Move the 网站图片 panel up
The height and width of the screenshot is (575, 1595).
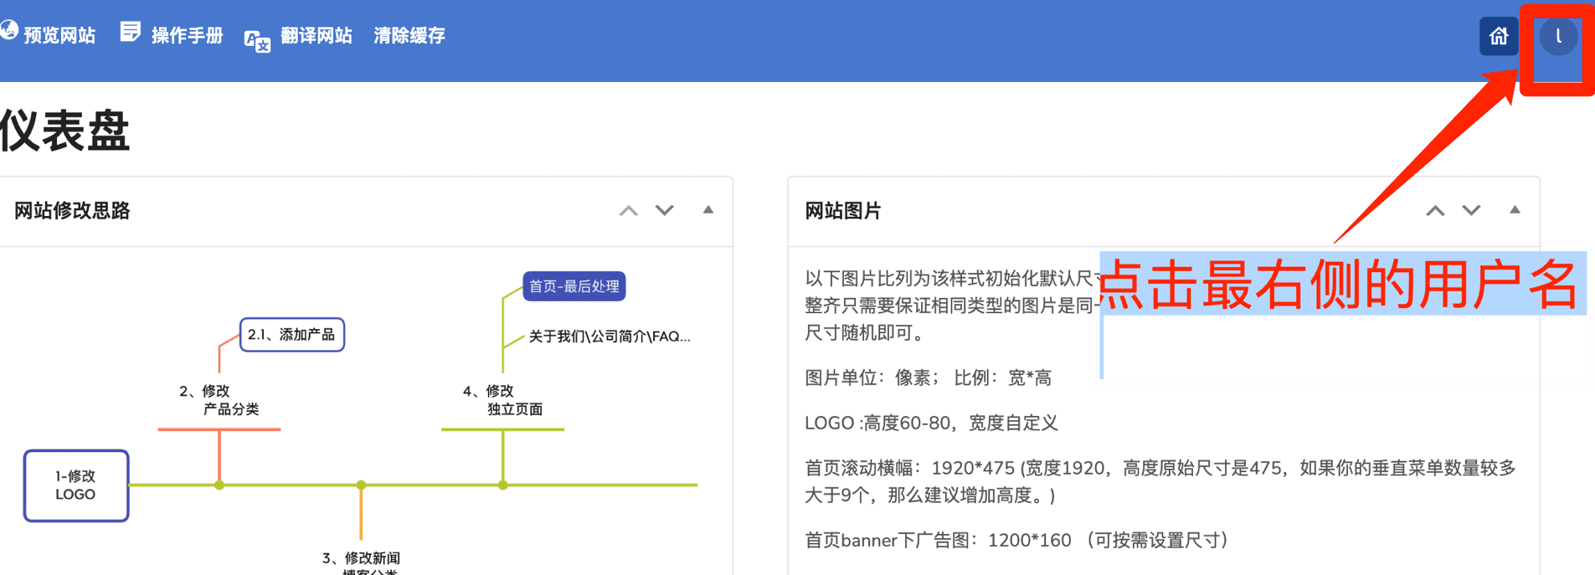(1435, 211)
